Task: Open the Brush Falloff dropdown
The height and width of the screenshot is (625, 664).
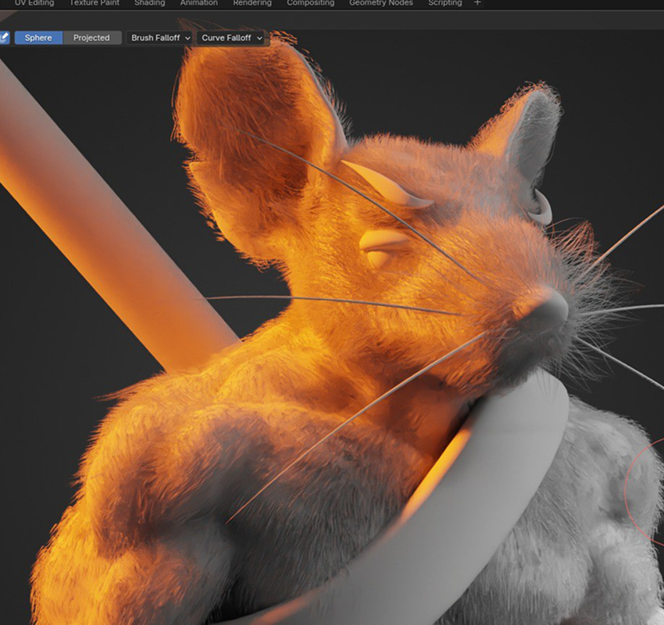Action: pos(160,37)
